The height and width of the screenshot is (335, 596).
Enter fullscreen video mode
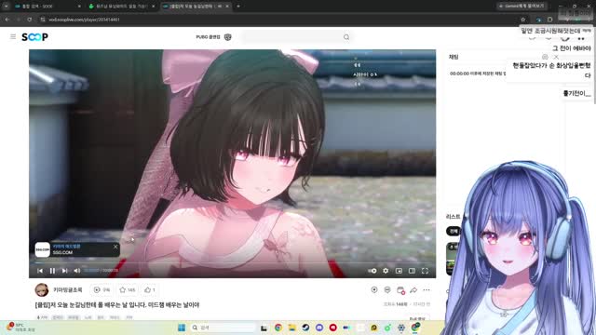pos(425,271)
